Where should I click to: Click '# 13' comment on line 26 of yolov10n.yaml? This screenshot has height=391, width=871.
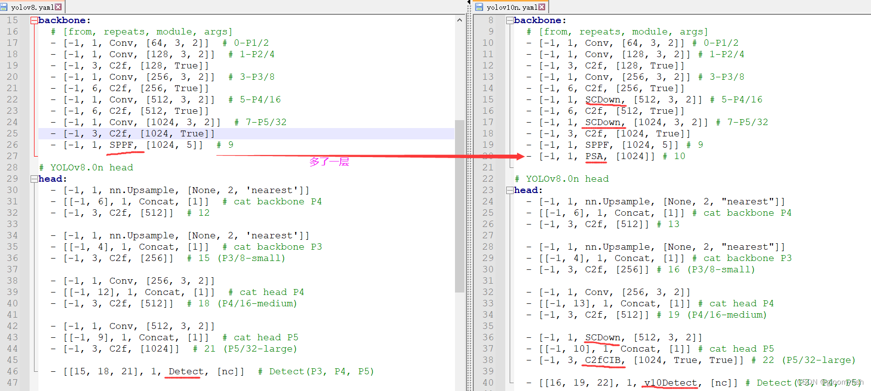click(x=668, y=224)
